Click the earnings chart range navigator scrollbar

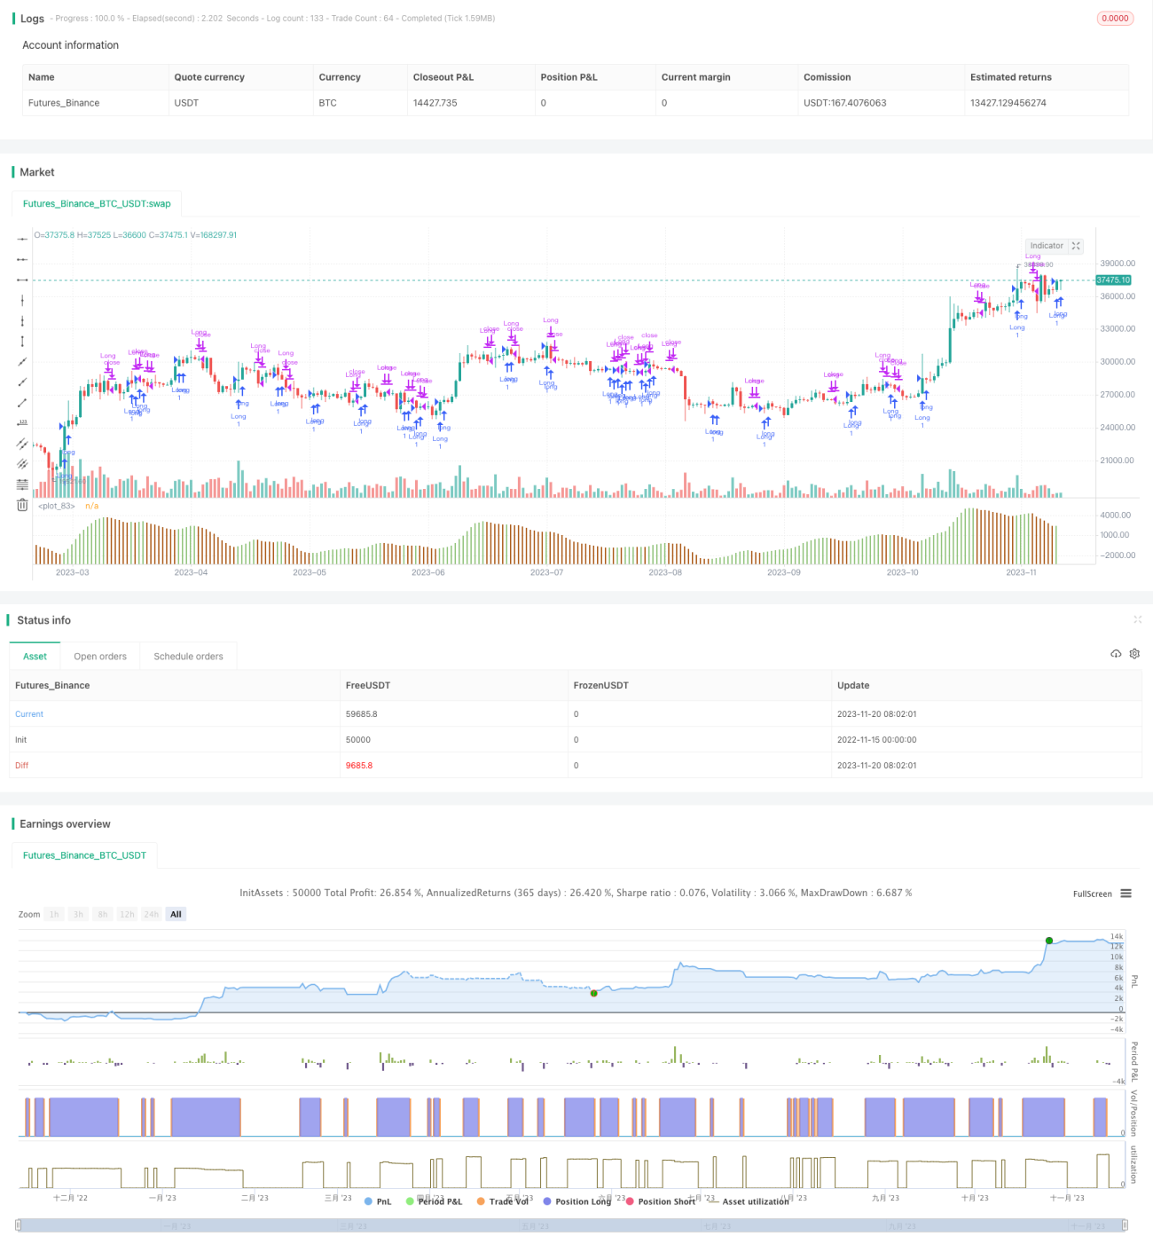[x=572, y=1225]
